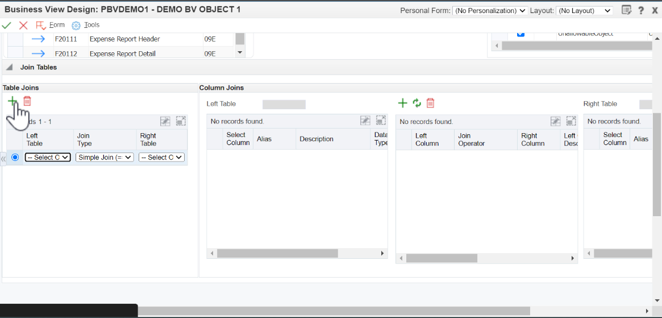
Task: Select the F20111 row arrow icon
Action: tap(39, 39)
